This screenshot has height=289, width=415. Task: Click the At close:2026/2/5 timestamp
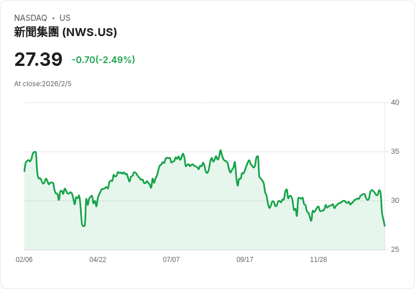pyautogui.click(x=43, y=84)
